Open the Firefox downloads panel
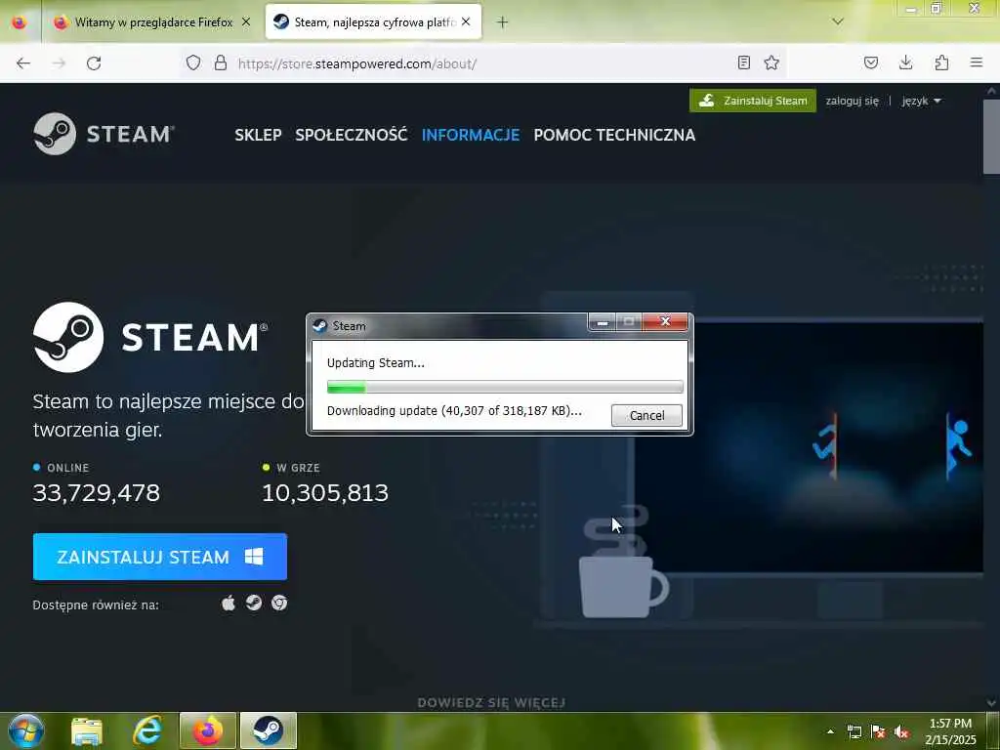The width and height of the screenshot is (1000, 750). (x=905, y=62)
